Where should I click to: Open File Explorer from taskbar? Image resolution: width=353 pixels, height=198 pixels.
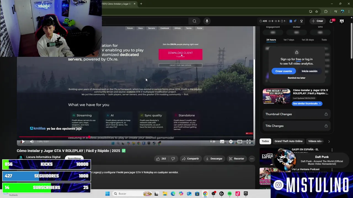point(165,194)
